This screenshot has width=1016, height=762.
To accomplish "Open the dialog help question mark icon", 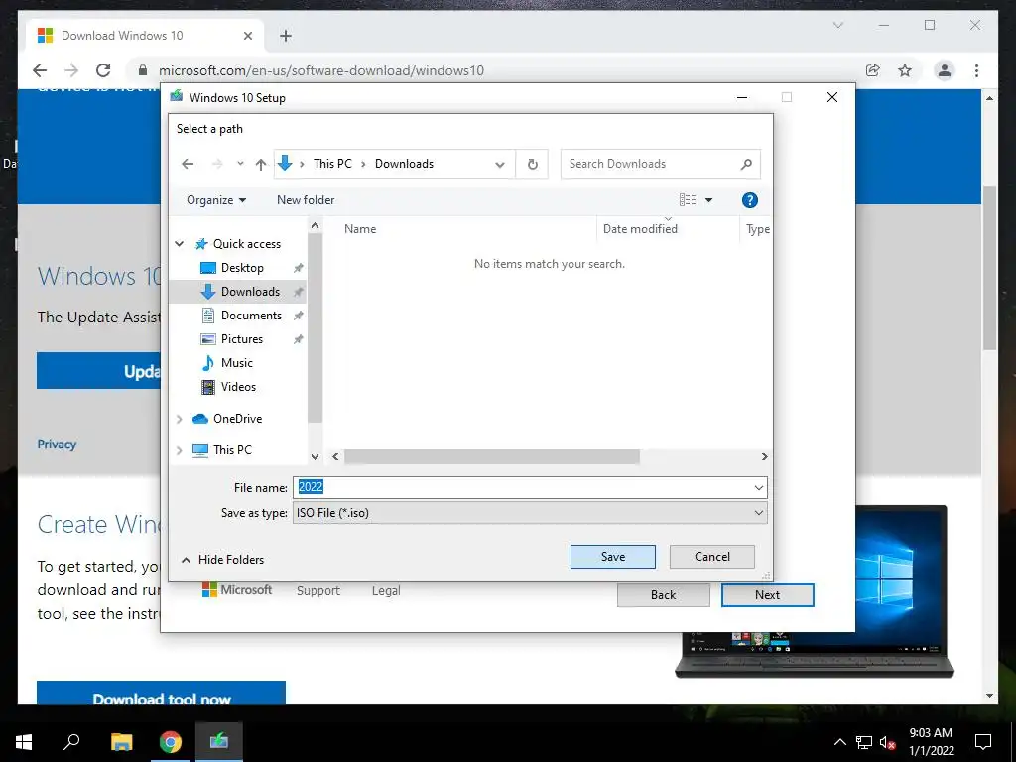I will (x=750, y=200).
